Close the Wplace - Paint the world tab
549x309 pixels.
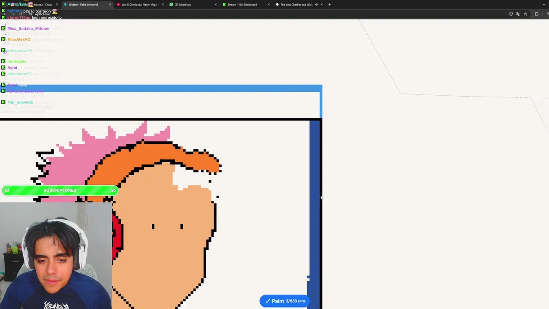(110, 4)
